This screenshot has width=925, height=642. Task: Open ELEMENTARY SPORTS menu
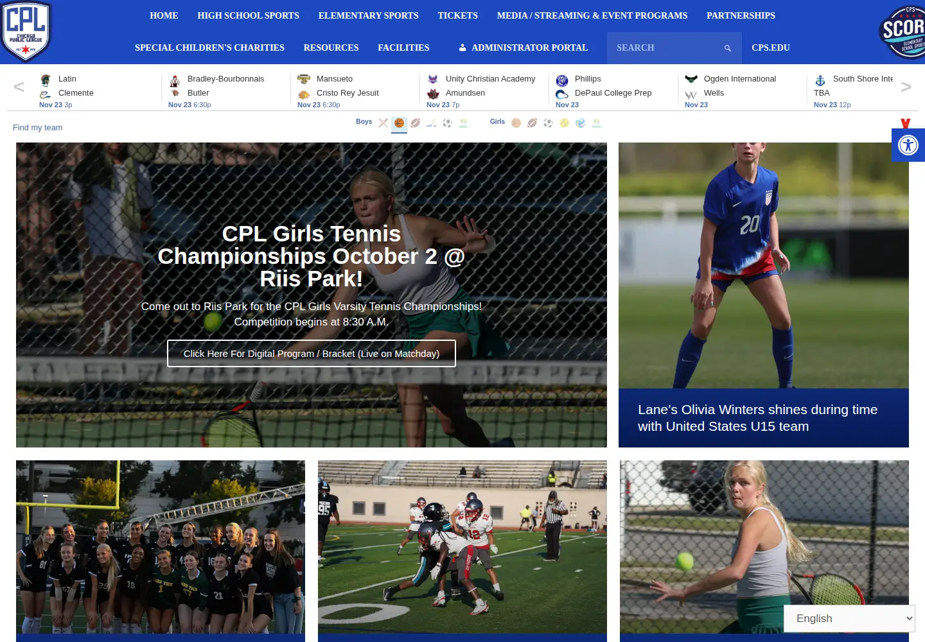click(368, 15)
